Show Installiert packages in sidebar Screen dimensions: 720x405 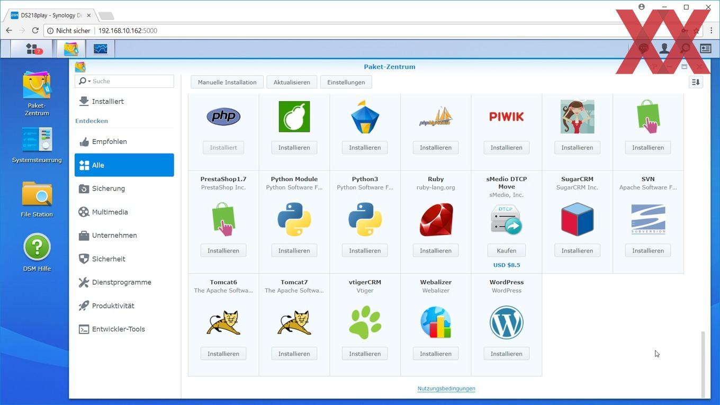(124, 101)
